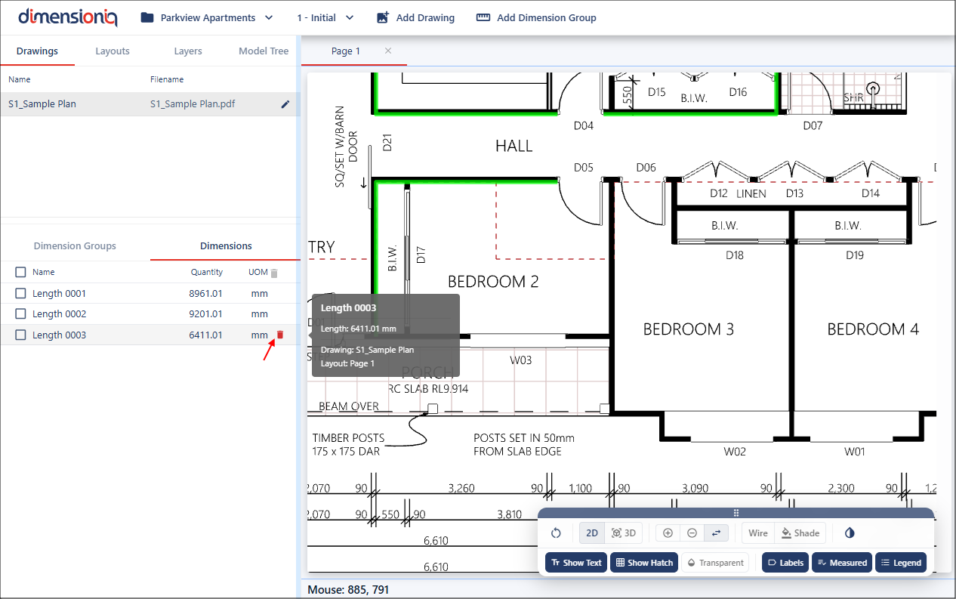Tick the checkbox for Length 0001
This screenshot has width=956, height=599.
coord(20,293)
